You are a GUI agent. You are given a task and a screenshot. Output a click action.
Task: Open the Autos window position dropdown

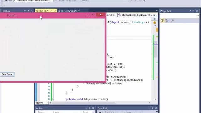point(86,108)
